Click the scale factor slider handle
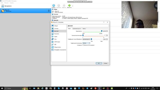 coord(91,39)
